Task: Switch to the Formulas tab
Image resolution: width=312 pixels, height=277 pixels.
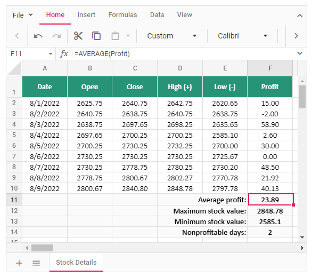Action: 122,15
